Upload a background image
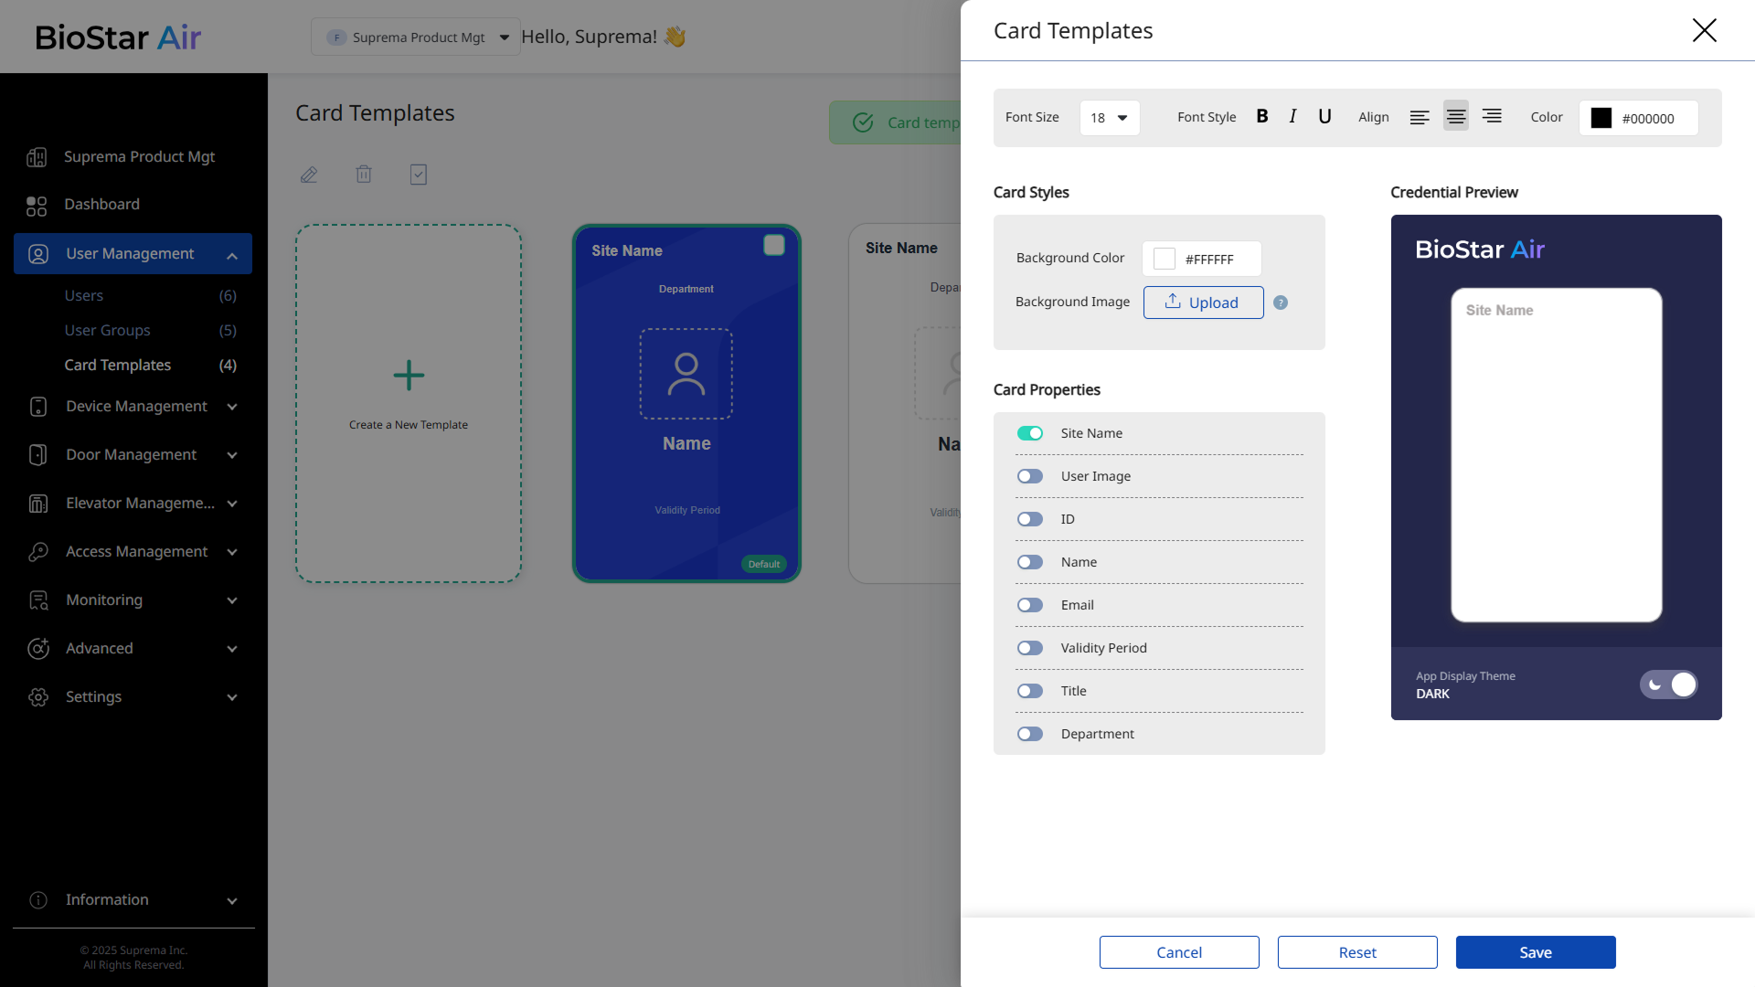Screen dimensions: 1755x987 click(1203, 302)
